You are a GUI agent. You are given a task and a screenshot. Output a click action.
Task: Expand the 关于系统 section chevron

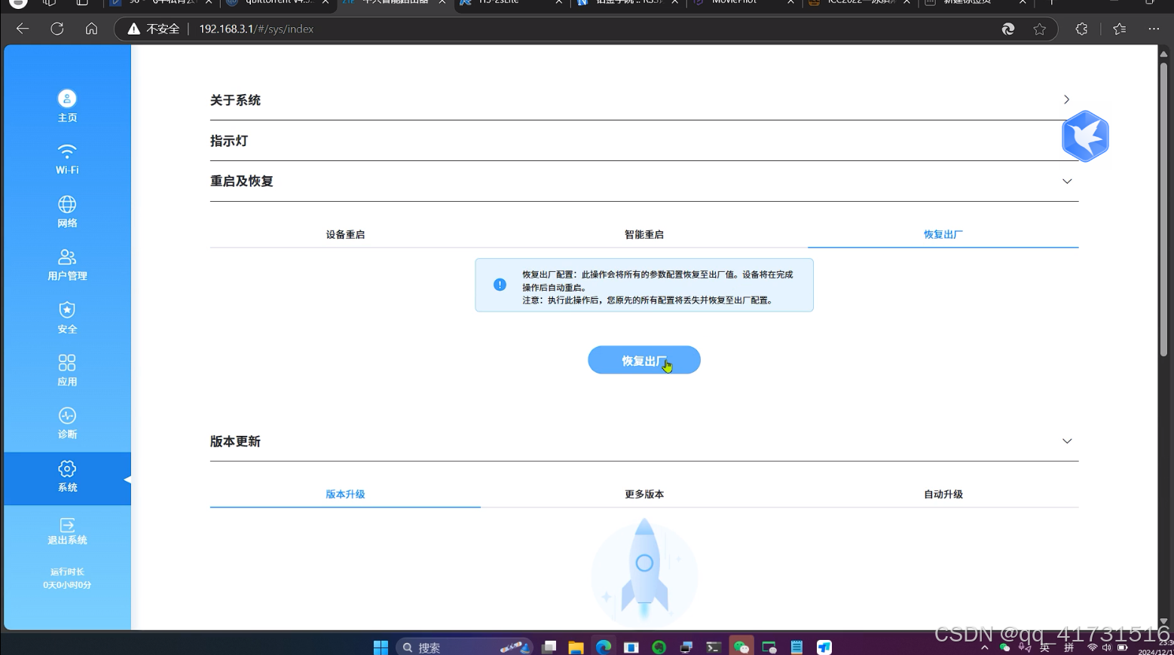pos(1066,99)
